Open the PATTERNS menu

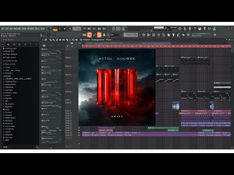click(17, 29)
